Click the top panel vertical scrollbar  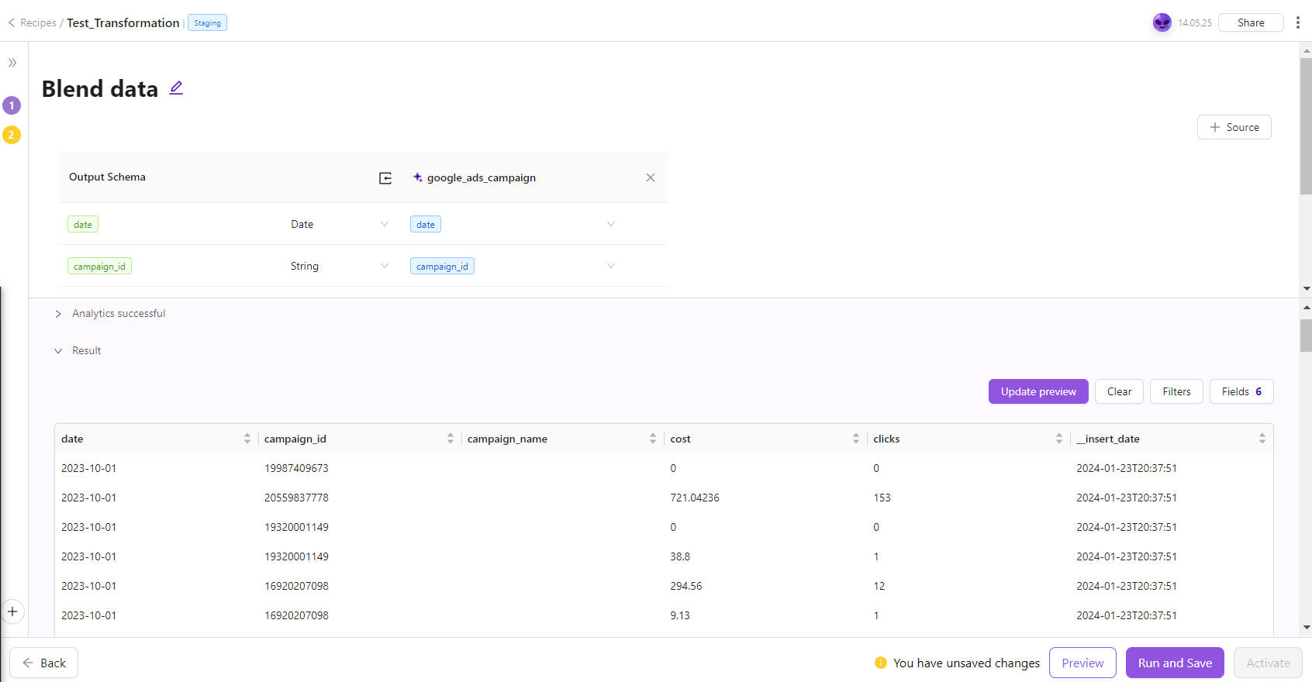1306,126
